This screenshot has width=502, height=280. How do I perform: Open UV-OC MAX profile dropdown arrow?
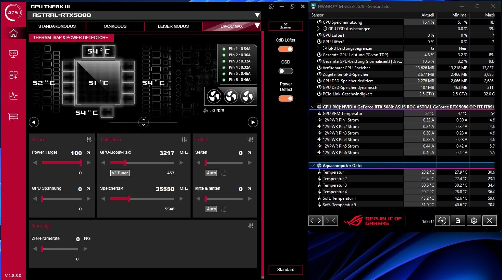pyautogui.click(x=257, y=26)
